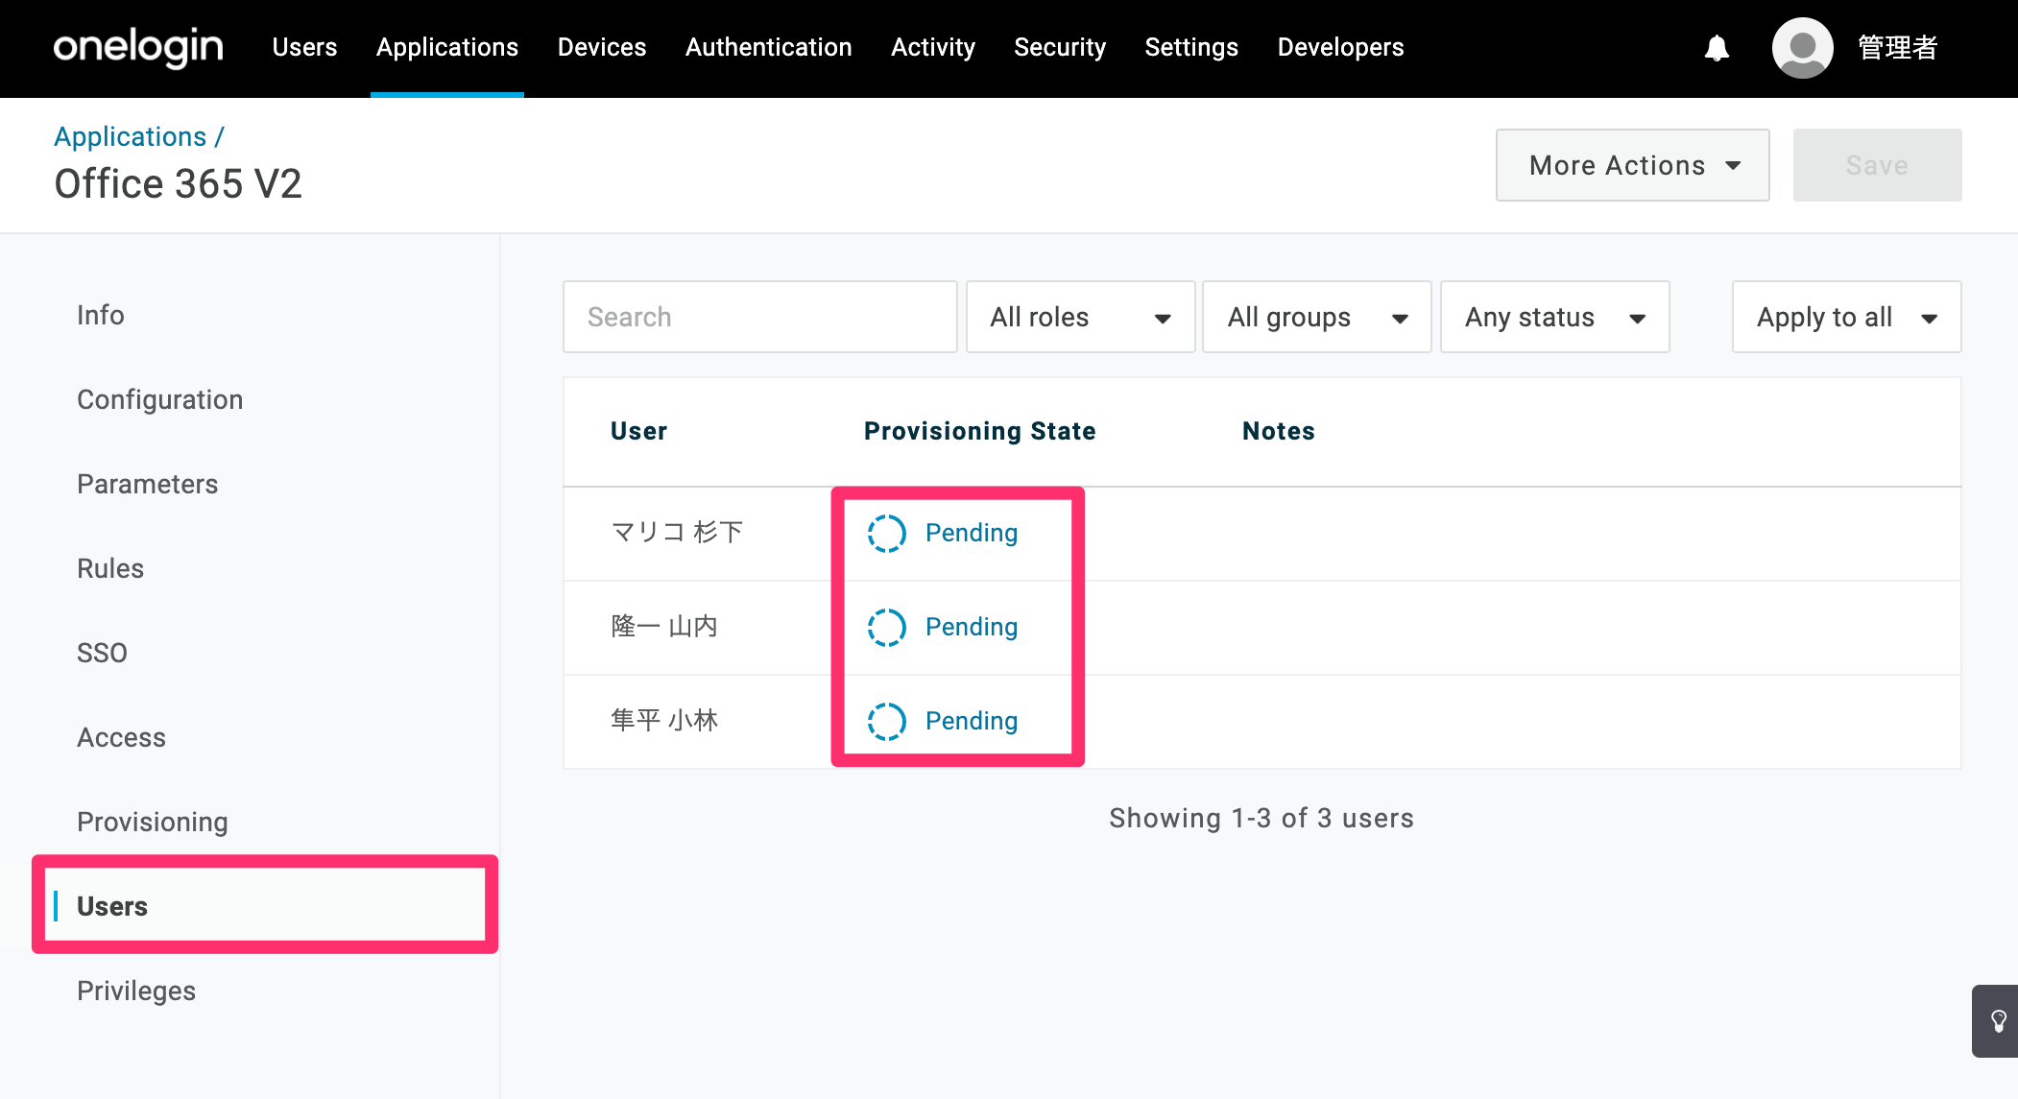
Task: Expand the More Actions dropdown
Action: coord(1632,165)
